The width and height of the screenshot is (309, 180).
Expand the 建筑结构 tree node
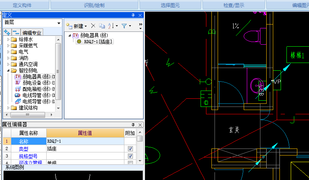[8, 108]
